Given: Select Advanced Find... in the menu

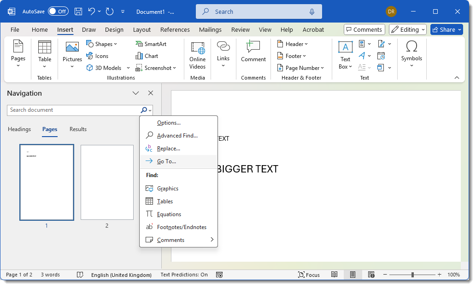Looking at the screenshot, I should 177,136.
